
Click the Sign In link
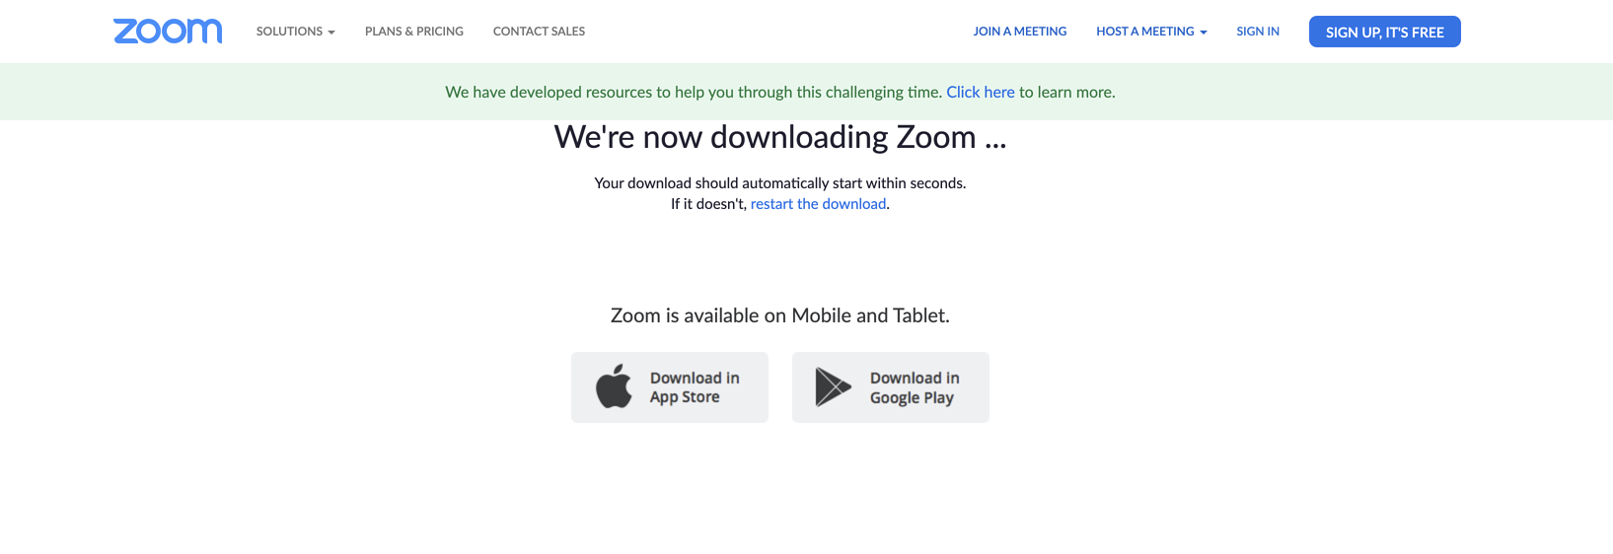(x=1258, y=32)
